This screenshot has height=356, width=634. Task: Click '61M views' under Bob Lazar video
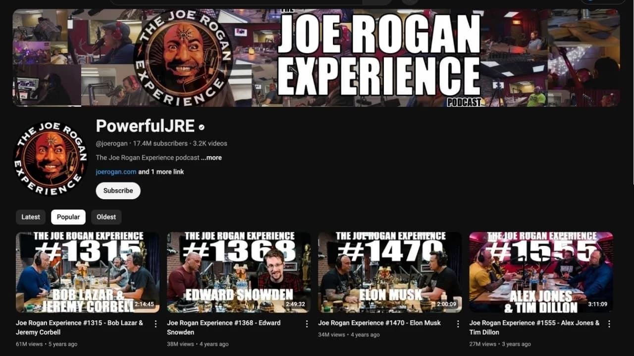[x=29, y=344]
